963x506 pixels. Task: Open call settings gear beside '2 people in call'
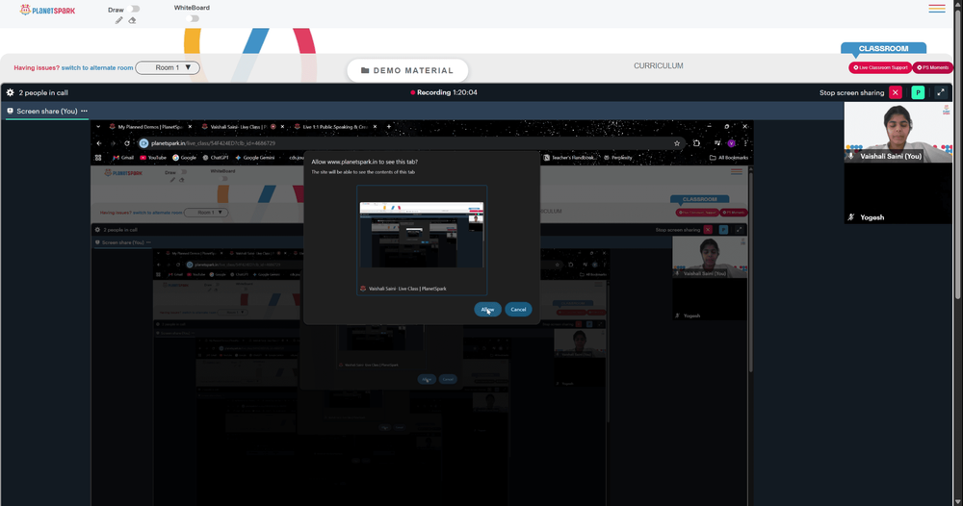coord(10,92)
